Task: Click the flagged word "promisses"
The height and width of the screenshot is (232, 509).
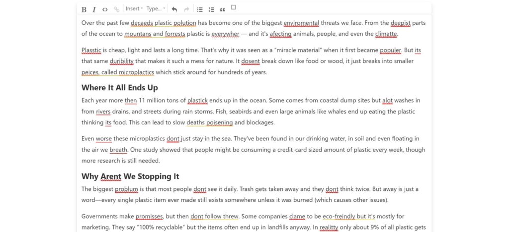Action: click(149, 217)
